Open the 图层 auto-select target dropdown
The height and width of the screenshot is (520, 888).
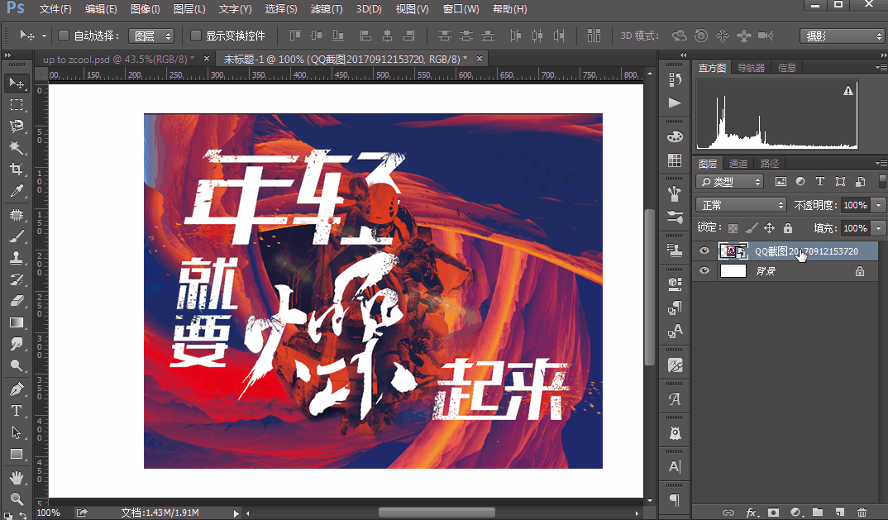tap(151, 36)
